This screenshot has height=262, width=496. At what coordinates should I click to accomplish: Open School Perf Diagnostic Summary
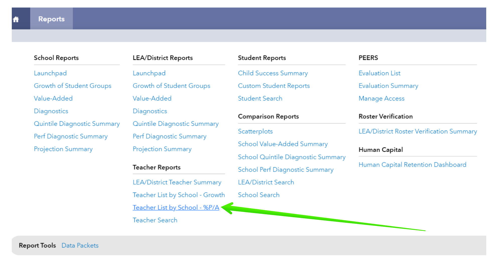(286, 170)
